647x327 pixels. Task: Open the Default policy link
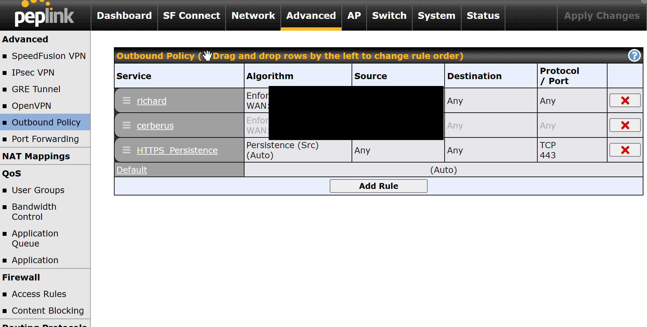[x=132, y=170]
